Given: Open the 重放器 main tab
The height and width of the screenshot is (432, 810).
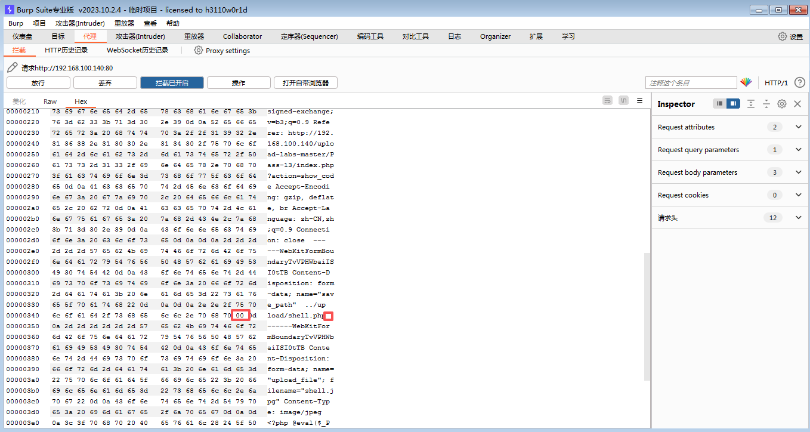Looking at the screenshot, I should 194,36.
